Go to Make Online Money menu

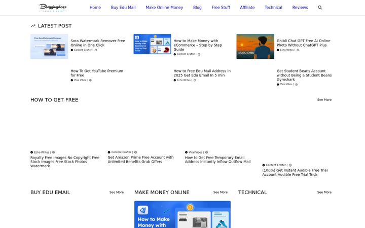(x=164, y=8)
